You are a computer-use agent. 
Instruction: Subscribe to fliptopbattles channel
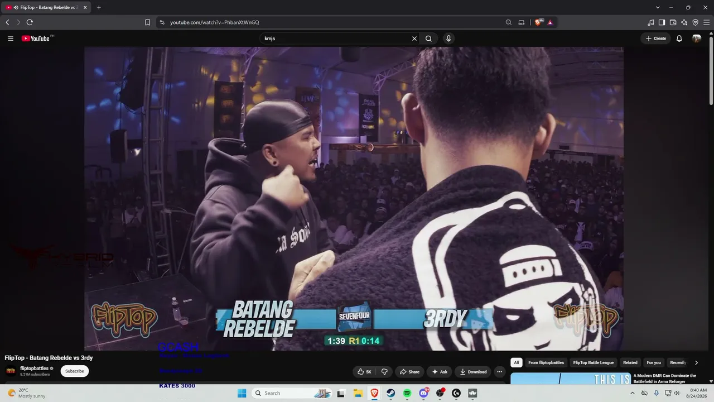[x=75, y=371]
